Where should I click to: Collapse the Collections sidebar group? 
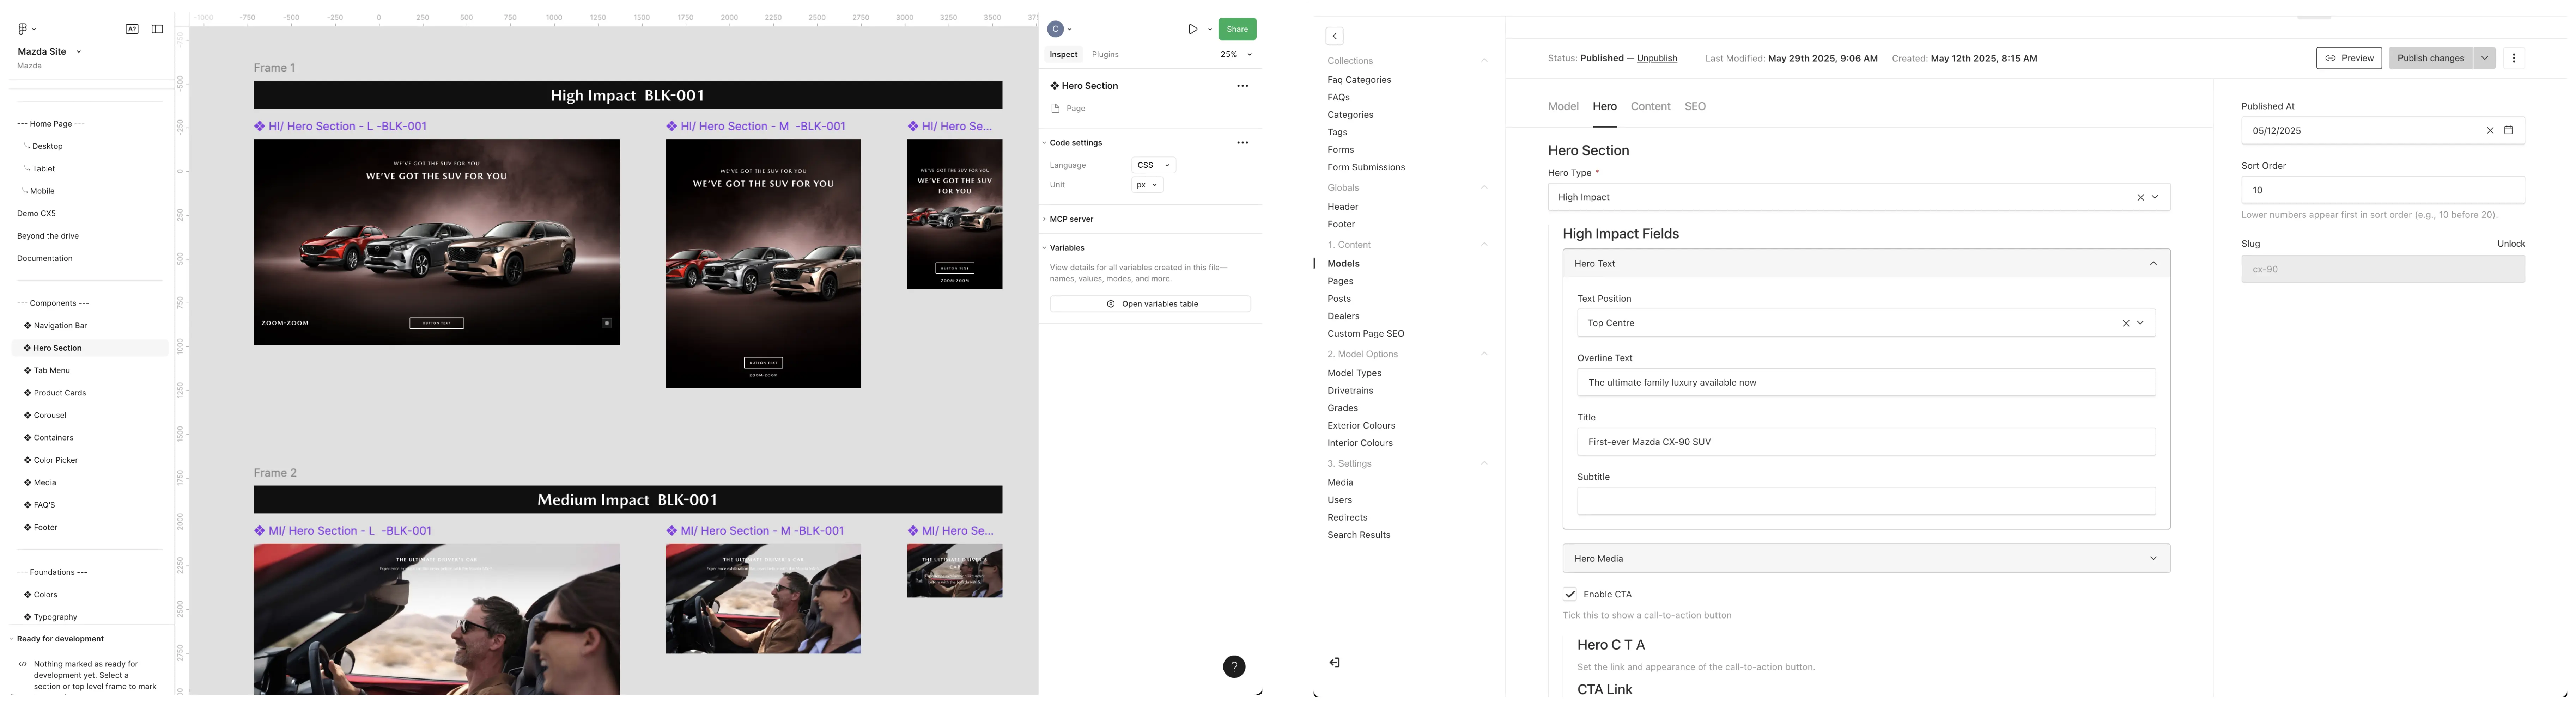coord(1484,61)
